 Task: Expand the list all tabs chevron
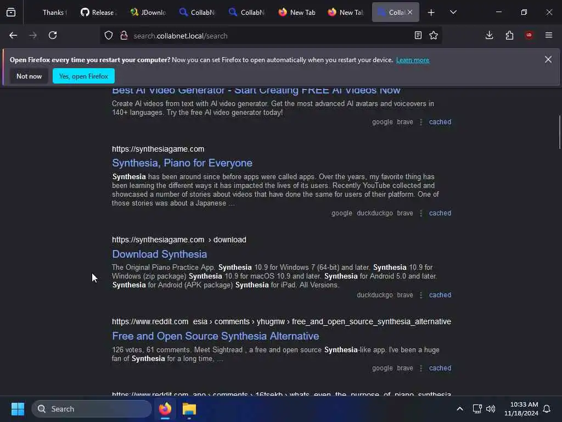[x=453, y=12]
